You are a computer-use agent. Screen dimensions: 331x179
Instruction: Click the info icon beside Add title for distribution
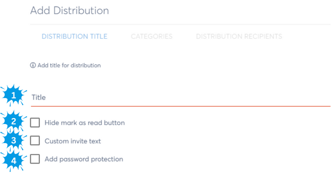(33, 65)
